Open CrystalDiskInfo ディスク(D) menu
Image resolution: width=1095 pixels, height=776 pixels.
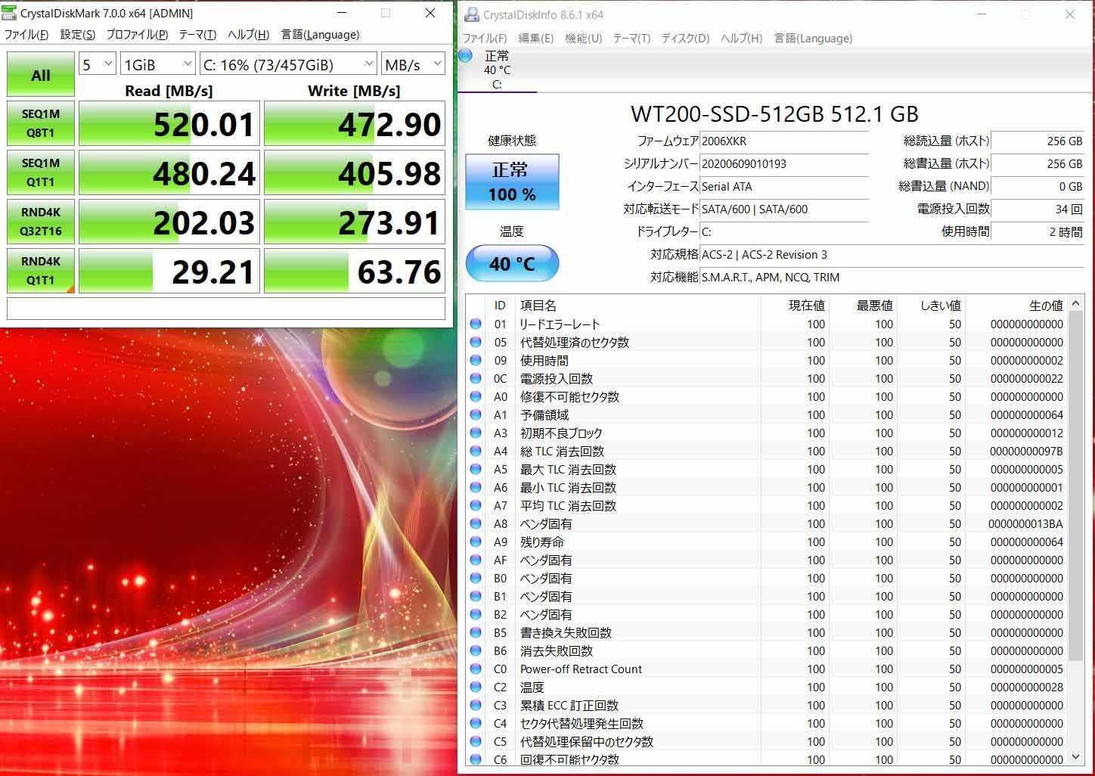coord(685,39)
